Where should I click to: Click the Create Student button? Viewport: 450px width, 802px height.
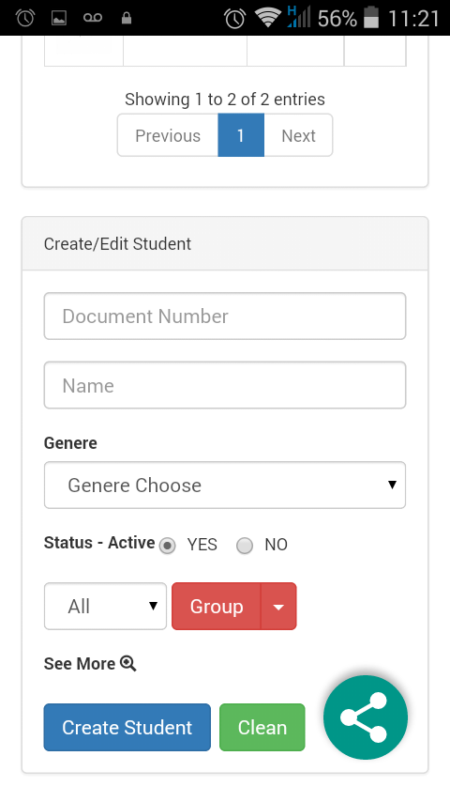pyautogui.click(x=127, y=727)
